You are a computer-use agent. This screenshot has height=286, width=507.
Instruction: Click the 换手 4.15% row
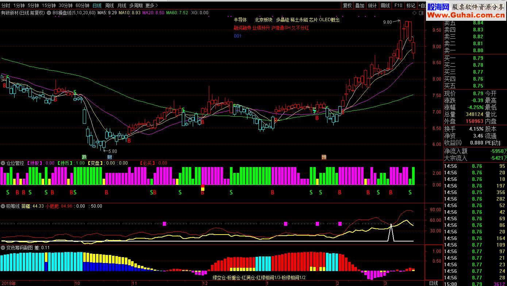point(464,129)
